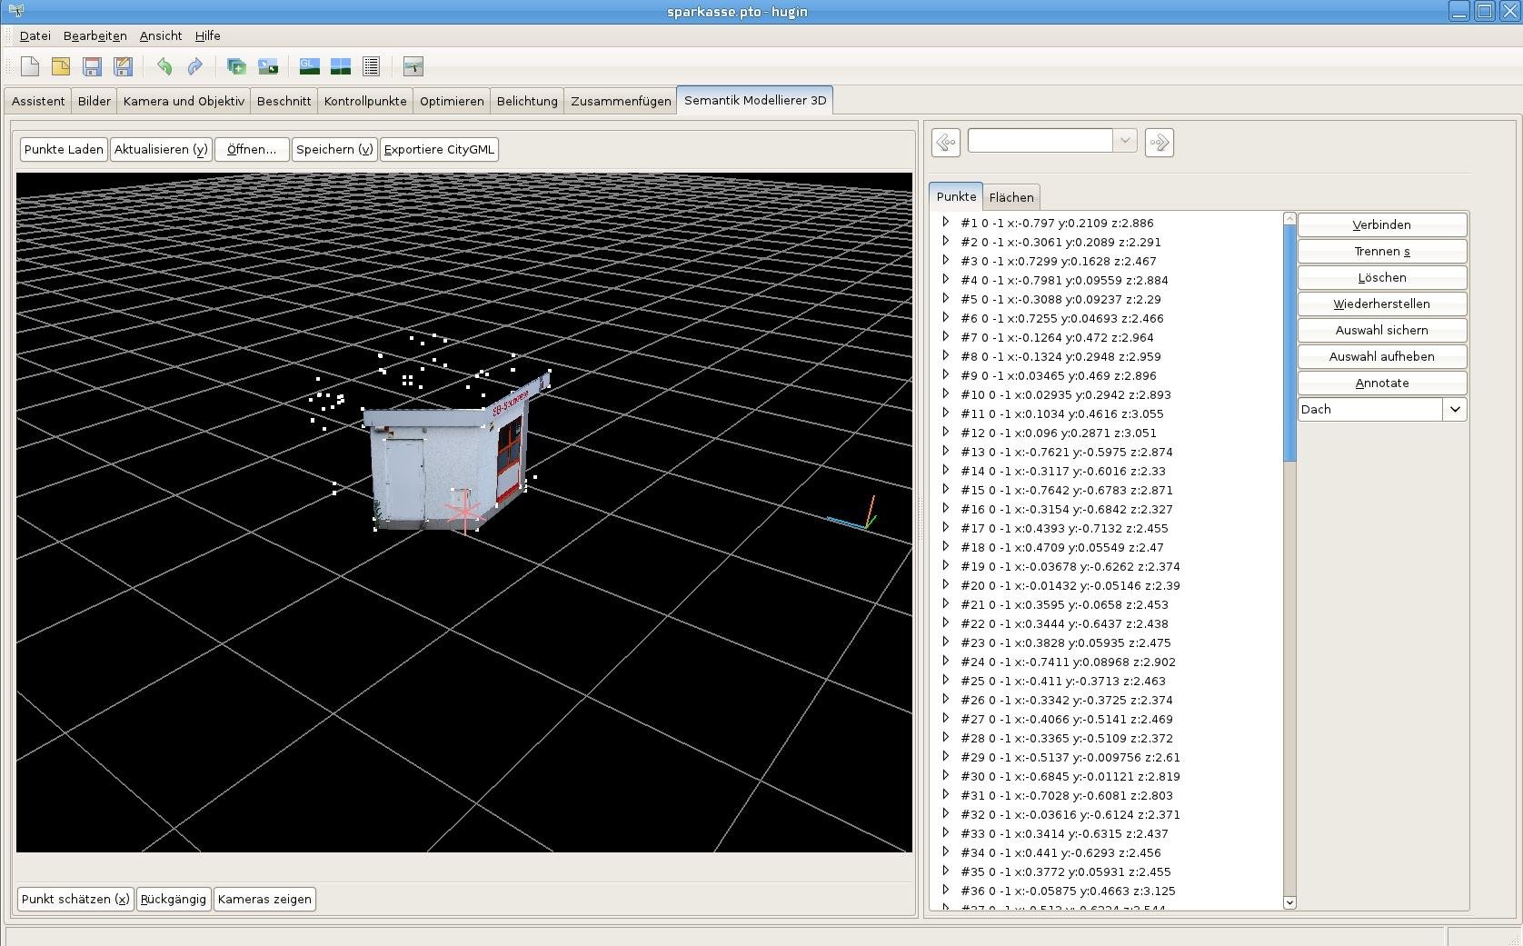Expand point #12 tree entry
This screenshot has height=946, width=1523.
pos(945,433)
